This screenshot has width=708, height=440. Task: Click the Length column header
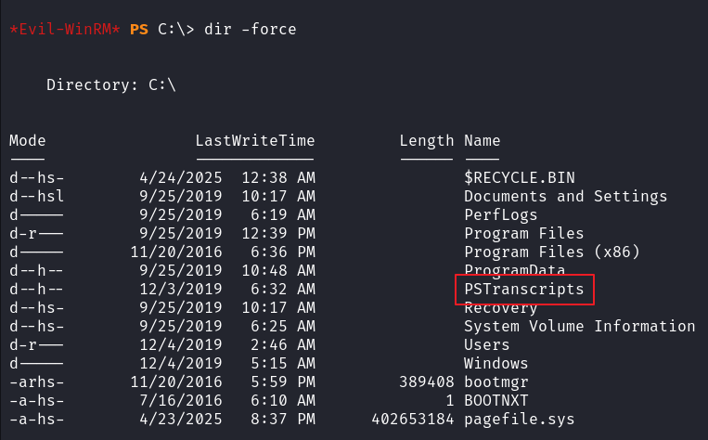(x=427, y=141)
